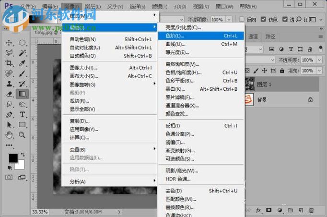The image size is (327, 217).
Task: Choose 曲线(U) Curves from the submenu
Action: [x=201, y=44]
